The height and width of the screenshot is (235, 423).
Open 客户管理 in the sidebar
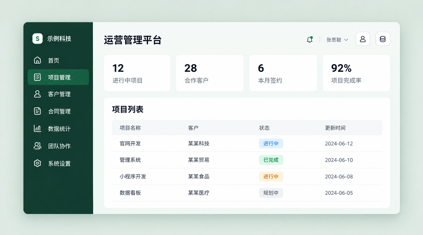(58, 94)
